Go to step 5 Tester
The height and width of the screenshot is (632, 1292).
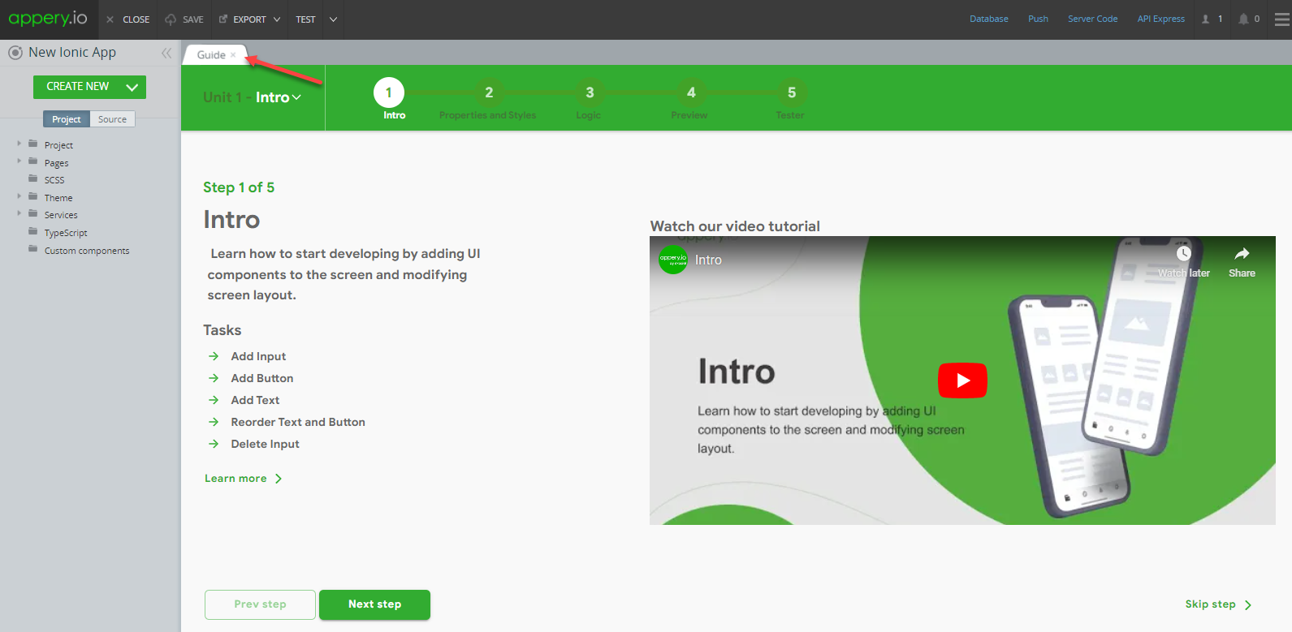tap(792, 92)
